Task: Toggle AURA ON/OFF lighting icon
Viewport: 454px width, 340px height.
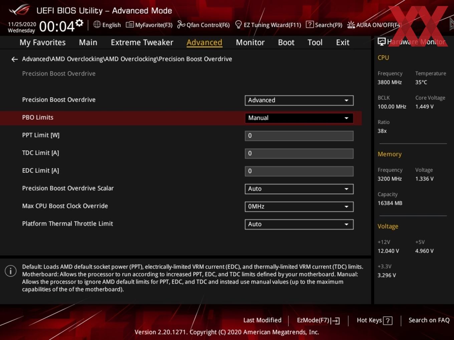Action: 351,25
